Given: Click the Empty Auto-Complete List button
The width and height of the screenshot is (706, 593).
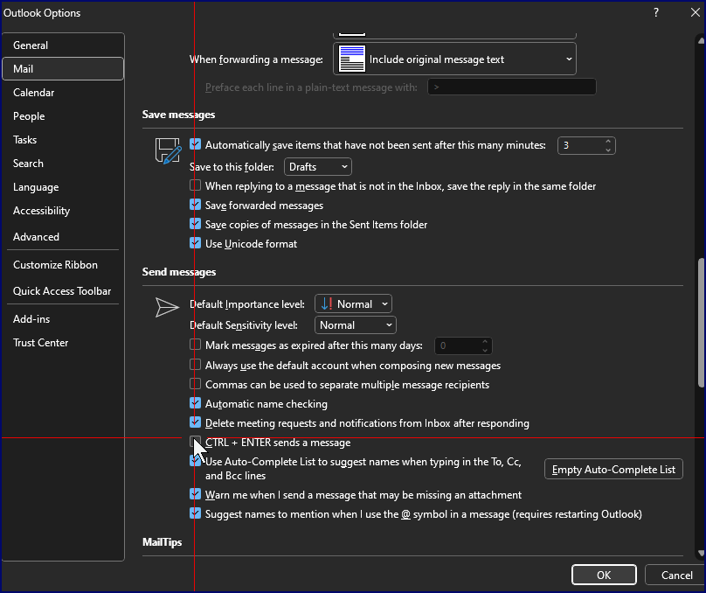Looking at the screenshot, I should 613,469.
